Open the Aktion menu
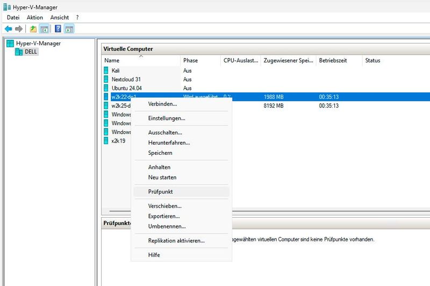Viewport: 430px width, 286px height. (35, 17)
